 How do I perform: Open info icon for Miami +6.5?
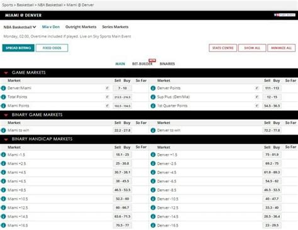pos(3,181)
